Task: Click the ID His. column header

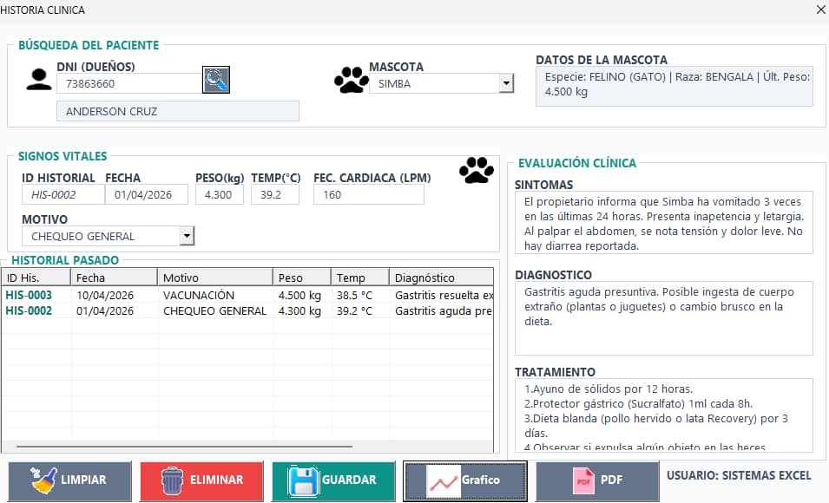Action: coord(36,278)
